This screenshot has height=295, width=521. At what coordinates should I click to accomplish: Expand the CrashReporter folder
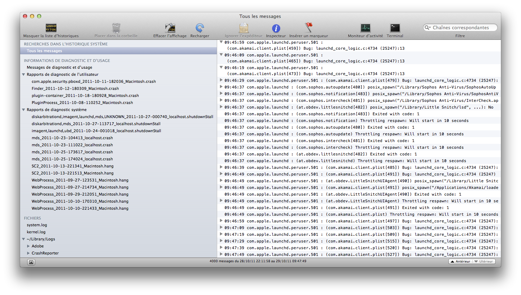(29, 253)
